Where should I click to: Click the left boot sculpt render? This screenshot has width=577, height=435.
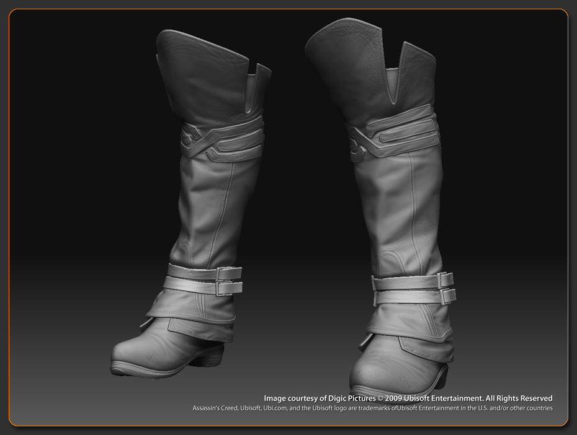click(x=191, y=204)
